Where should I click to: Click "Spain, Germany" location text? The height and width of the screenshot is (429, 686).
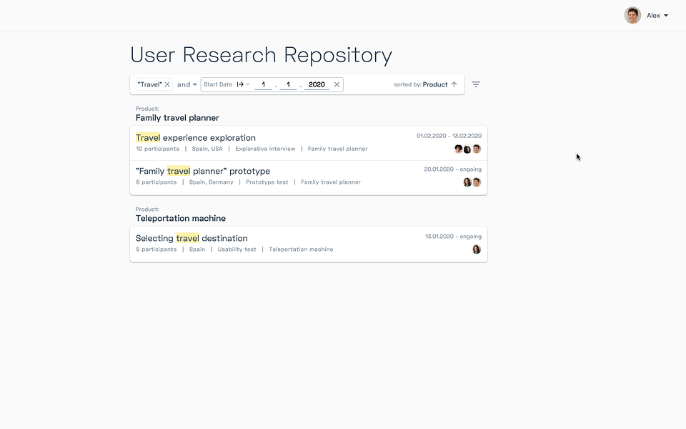tap(212, 182)
